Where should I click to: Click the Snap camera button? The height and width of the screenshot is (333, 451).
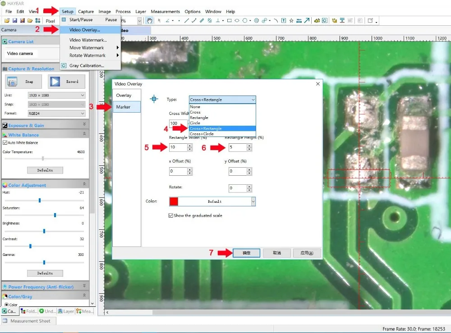23,82
